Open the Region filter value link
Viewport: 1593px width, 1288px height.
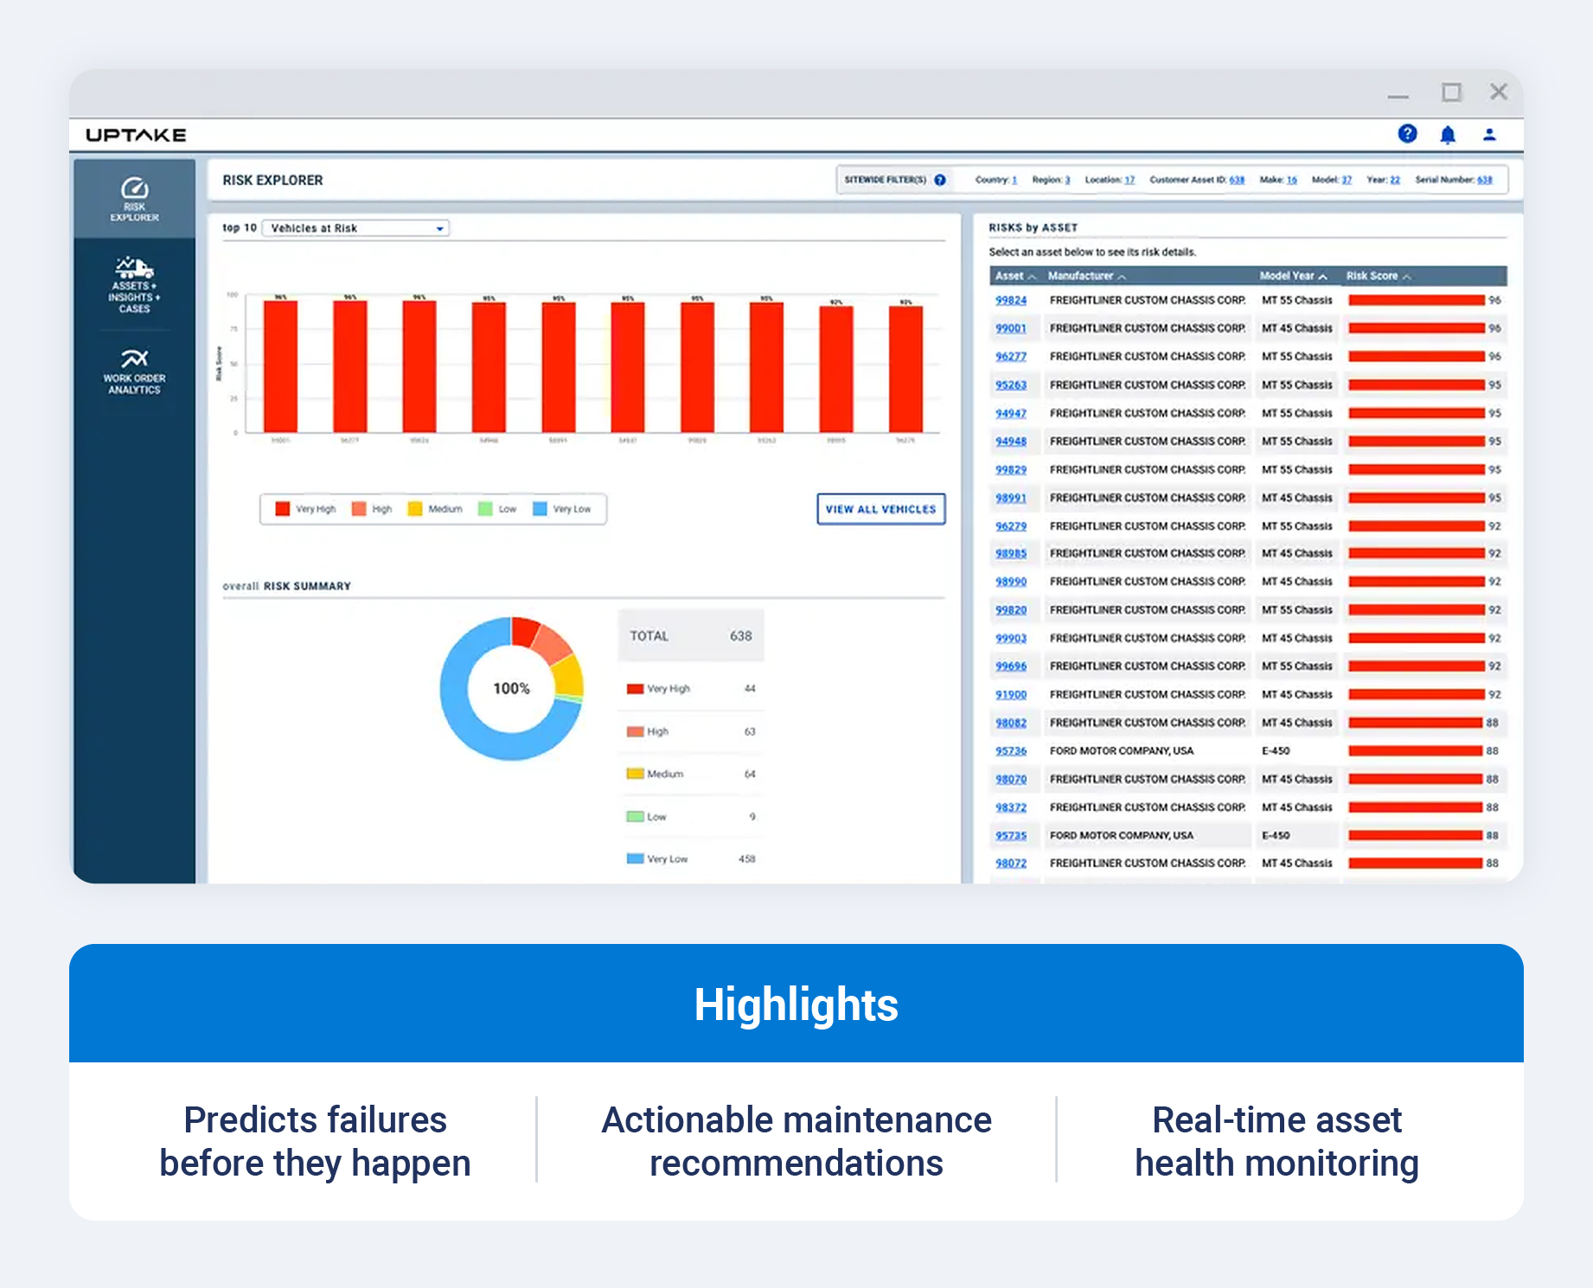pos(1067,180)
